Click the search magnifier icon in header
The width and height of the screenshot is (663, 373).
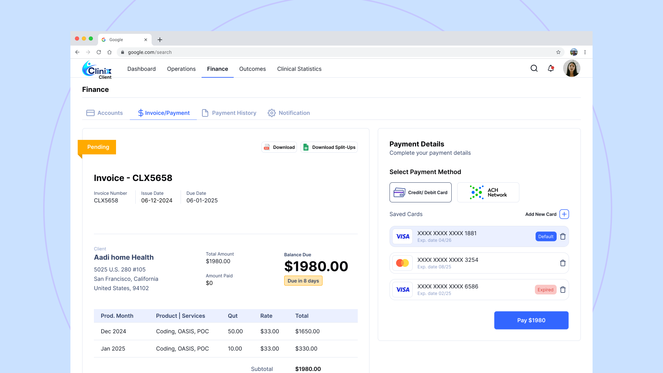[534, 68]
